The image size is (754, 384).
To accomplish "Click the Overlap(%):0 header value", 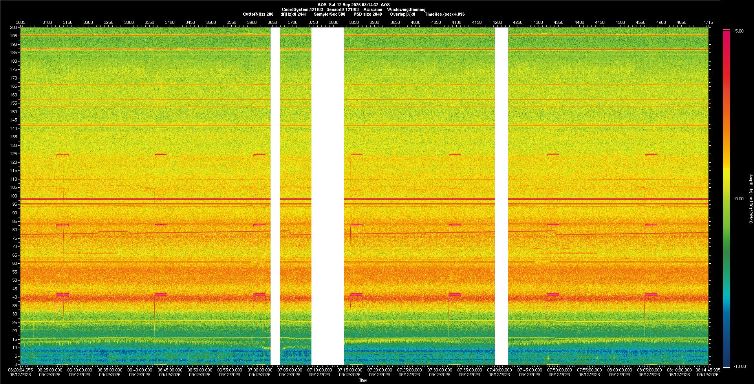I will (403, 14).
